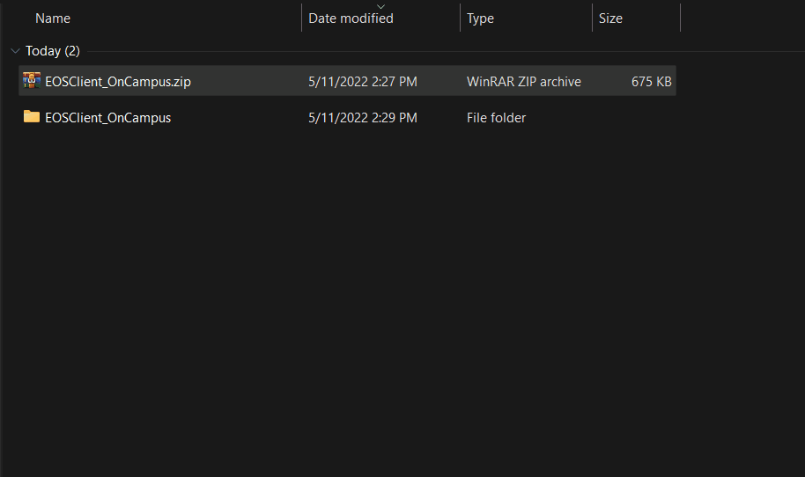Click the Today (2) group label
The height and width of the screenshot is (477, 805).
pyautogui.click(x=53, y=51)
